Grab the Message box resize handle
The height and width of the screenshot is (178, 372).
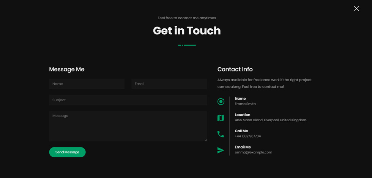click(x=205, y=140)
